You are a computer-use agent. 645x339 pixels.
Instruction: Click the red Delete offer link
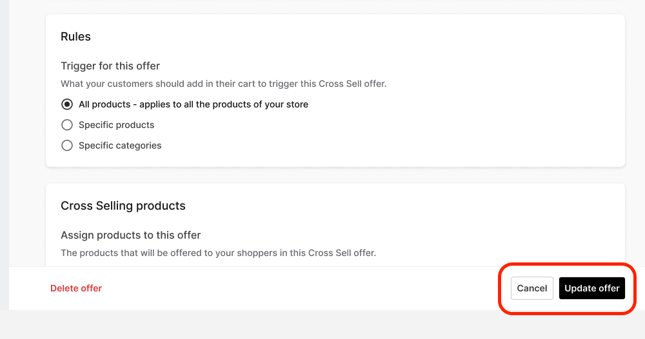point(76,288)
